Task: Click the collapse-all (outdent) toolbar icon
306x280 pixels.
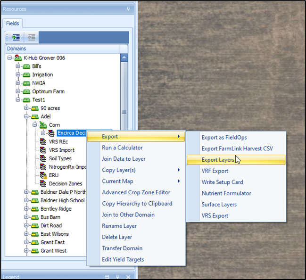Action: [x=32, y=37]
